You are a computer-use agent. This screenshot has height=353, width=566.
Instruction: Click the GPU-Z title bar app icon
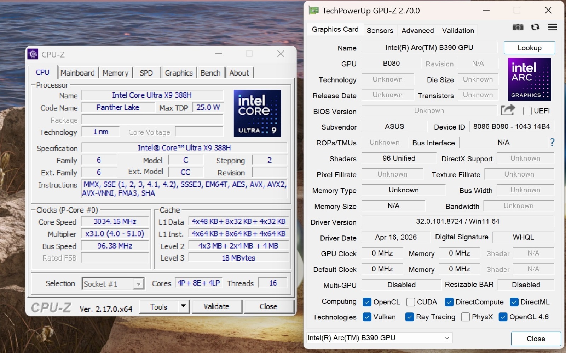pyautogui.click(x=313, y=11)
